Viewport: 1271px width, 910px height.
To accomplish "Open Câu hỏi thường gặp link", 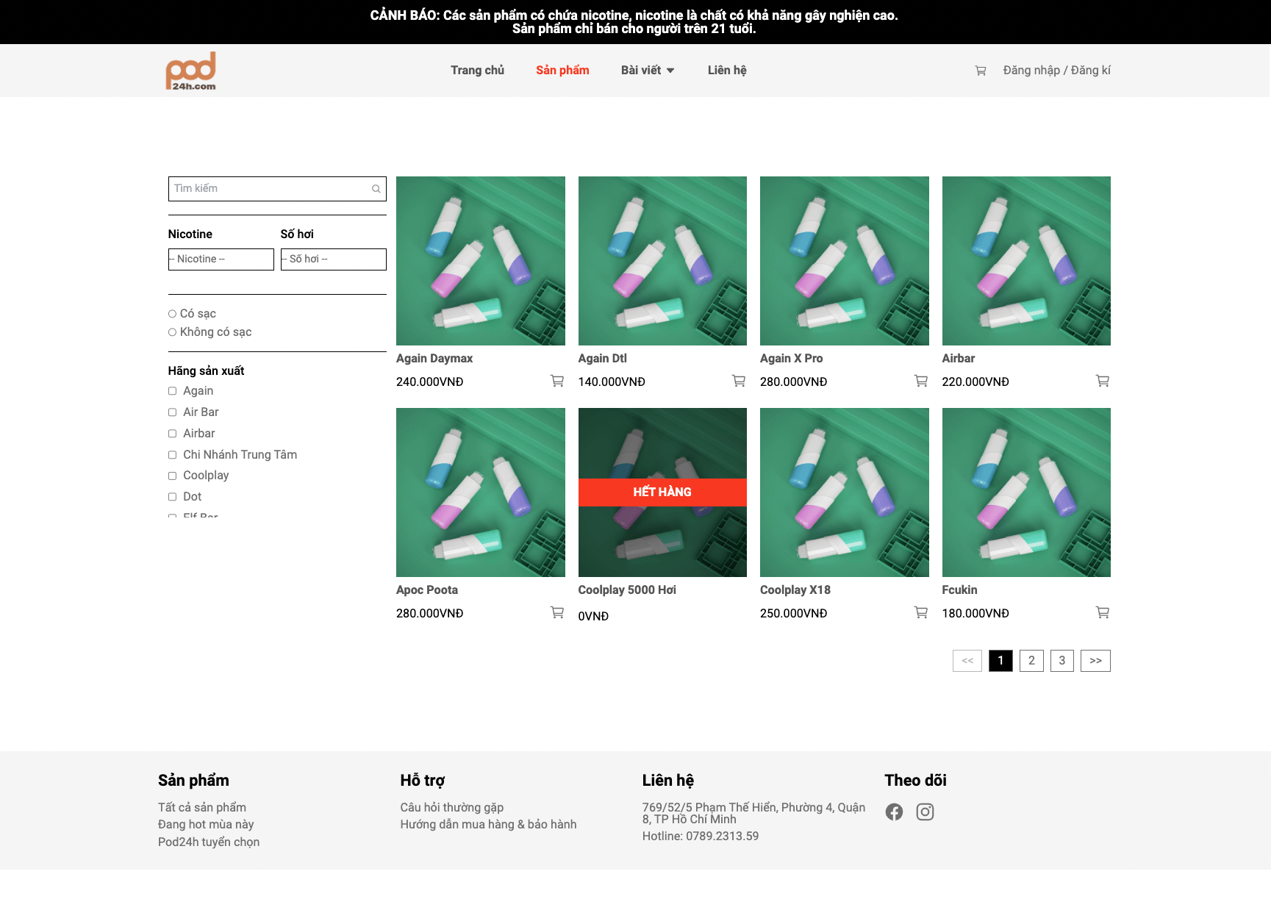I will point(452,807).
